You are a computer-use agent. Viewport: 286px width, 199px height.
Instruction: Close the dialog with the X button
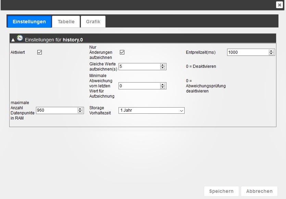click(x=279, y=5)
